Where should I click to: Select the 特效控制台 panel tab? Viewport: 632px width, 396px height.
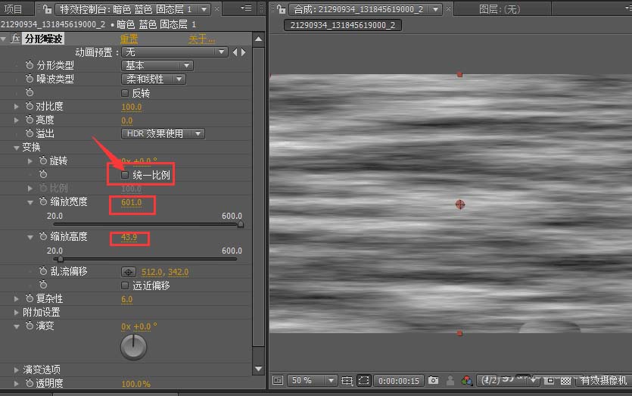[126, 9]
